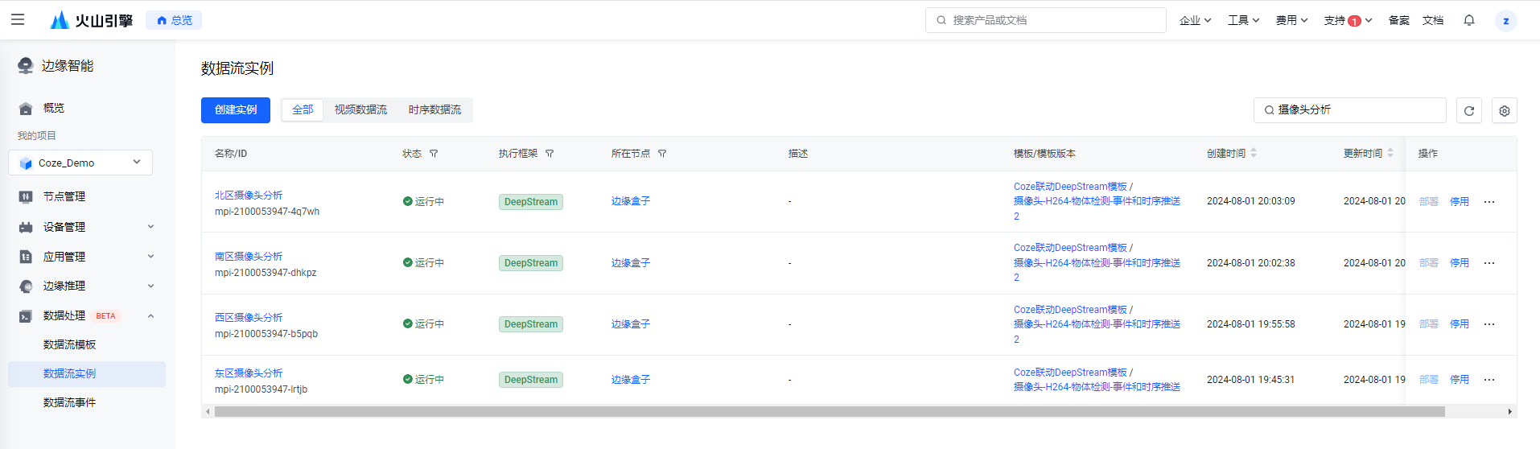
Task: Sort by 创建时间 column
Action: pos(1254,153)
